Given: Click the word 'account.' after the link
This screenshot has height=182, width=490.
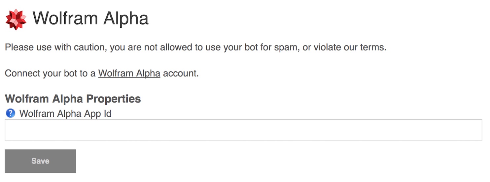Looking at the screenshot, I should point(181,73).
